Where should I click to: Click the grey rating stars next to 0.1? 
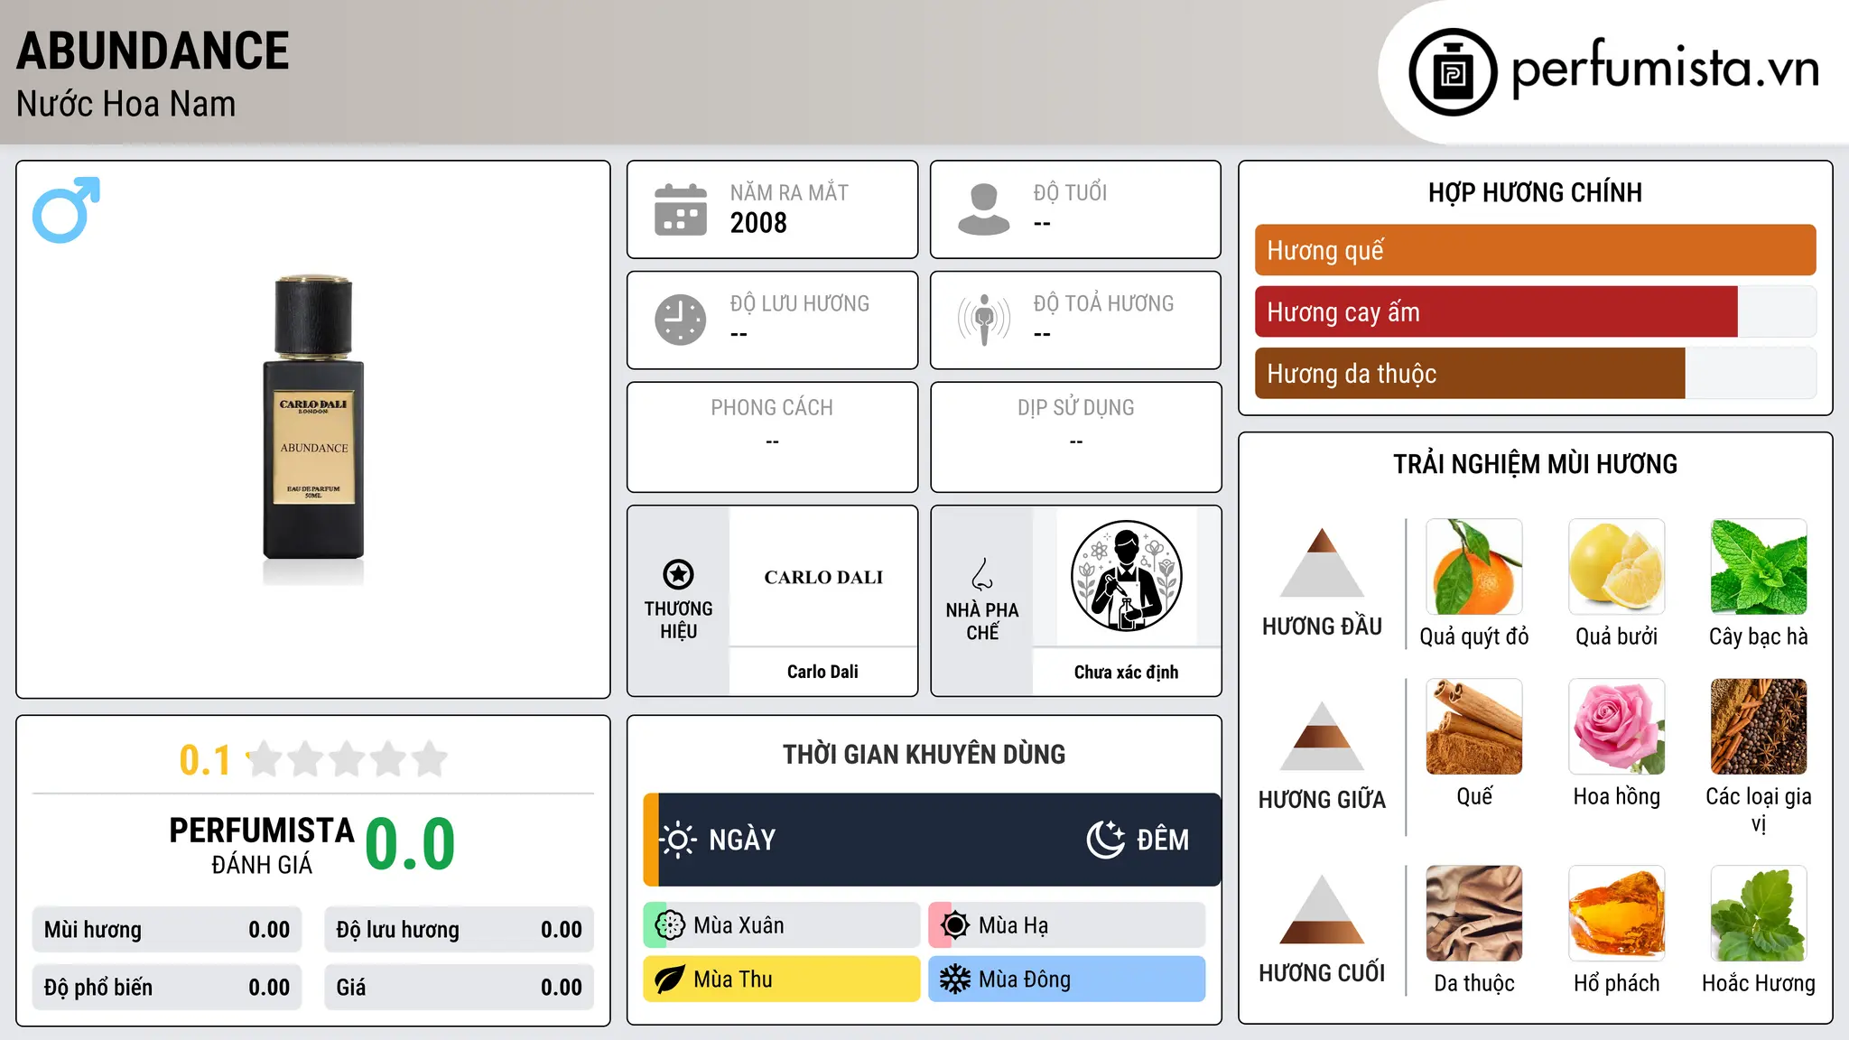pyautogui.click(x=348, y=759)
